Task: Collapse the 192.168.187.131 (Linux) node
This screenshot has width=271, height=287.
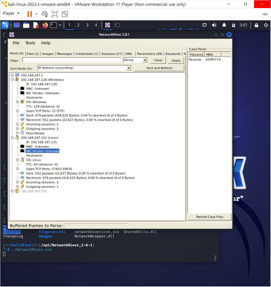Action: click(12, 138)
